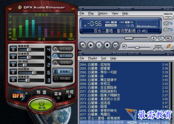
Task: Select 音乐类型I mode in DFX
Action: (66, 49)
